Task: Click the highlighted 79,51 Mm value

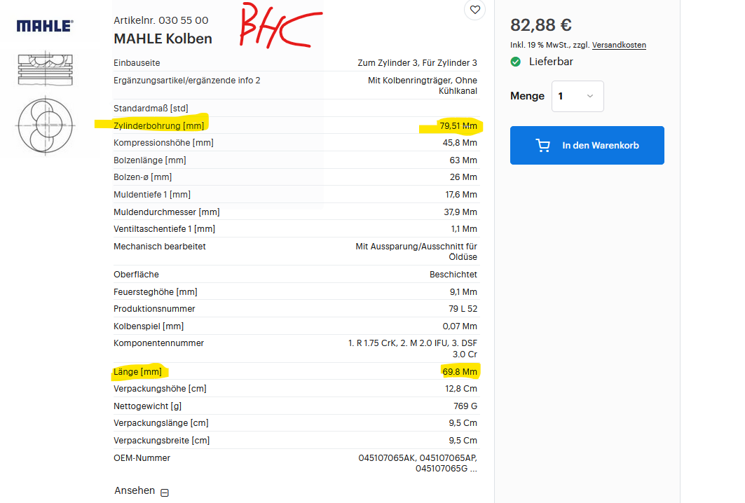Action: (458, 125)
